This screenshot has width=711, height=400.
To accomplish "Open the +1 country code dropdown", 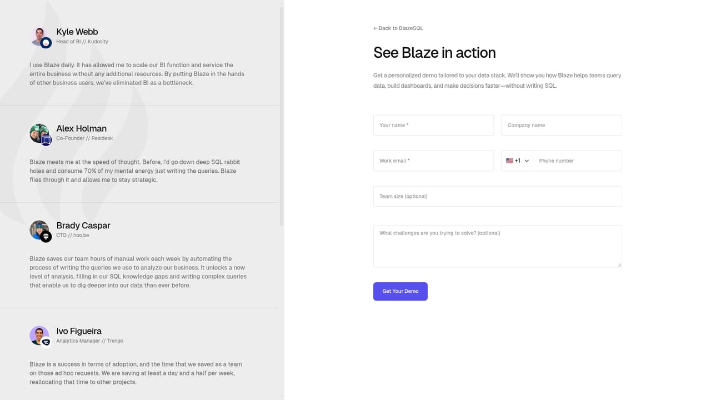I will pyautogui.click(x=517, y=161).
